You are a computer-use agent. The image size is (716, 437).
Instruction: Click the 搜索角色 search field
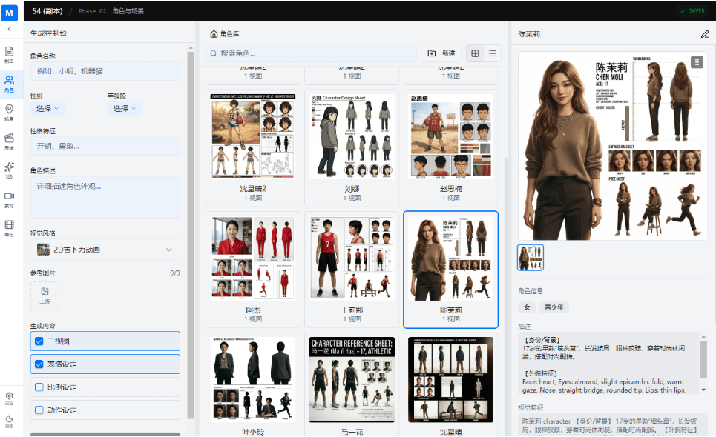tap(312, 53)
